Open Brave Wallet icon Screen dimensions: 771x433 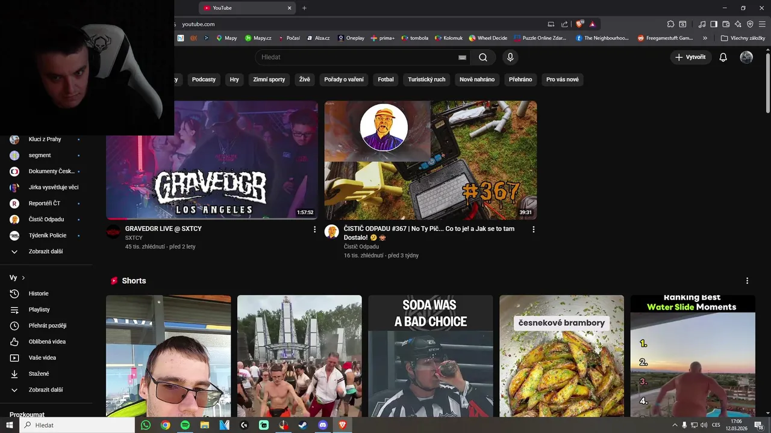click(726, 24)
